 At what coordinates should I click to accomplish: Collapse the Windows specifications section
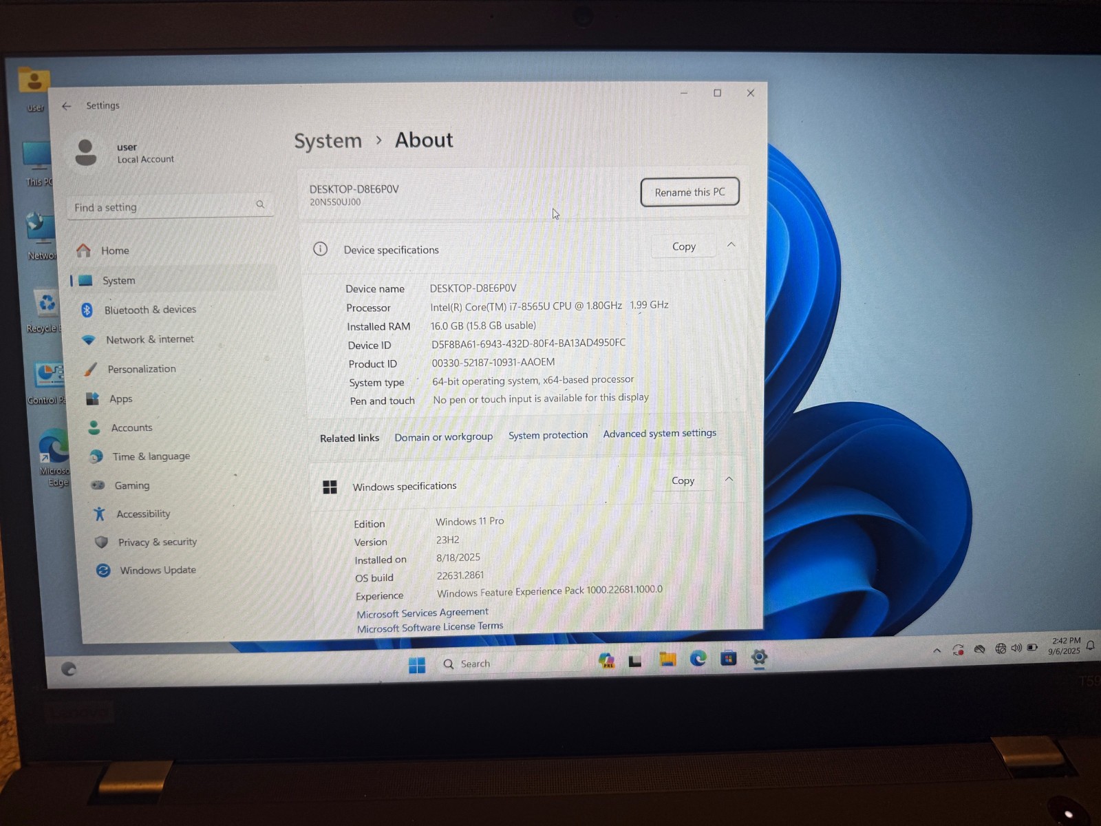tap(729, 479)
